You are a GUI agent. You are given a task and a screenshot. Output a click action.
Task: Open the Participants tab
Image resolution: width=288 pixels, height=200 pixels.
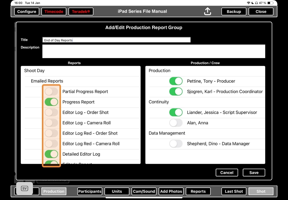(x=90, y=191)
